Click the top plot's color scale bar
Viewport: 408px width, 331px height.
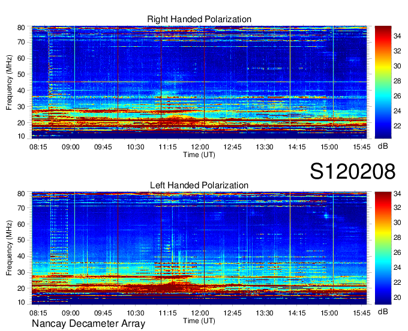coord(383,82)
